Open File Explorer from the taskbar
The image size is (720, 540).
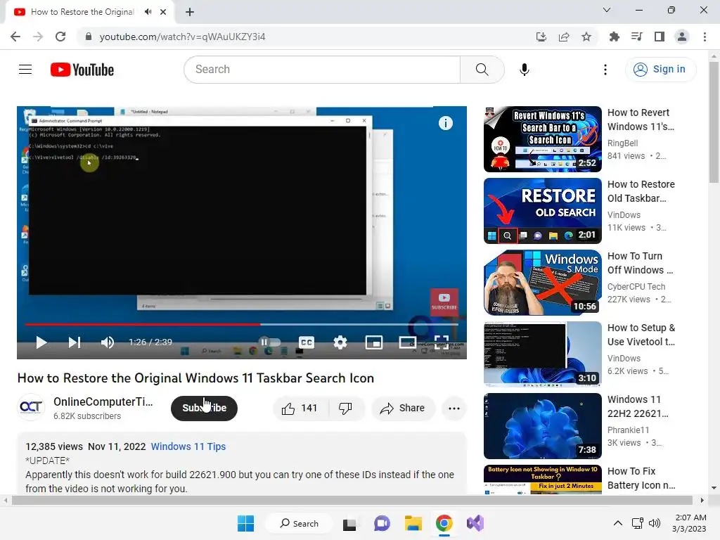pyautogui.click(x=413, y=523)
